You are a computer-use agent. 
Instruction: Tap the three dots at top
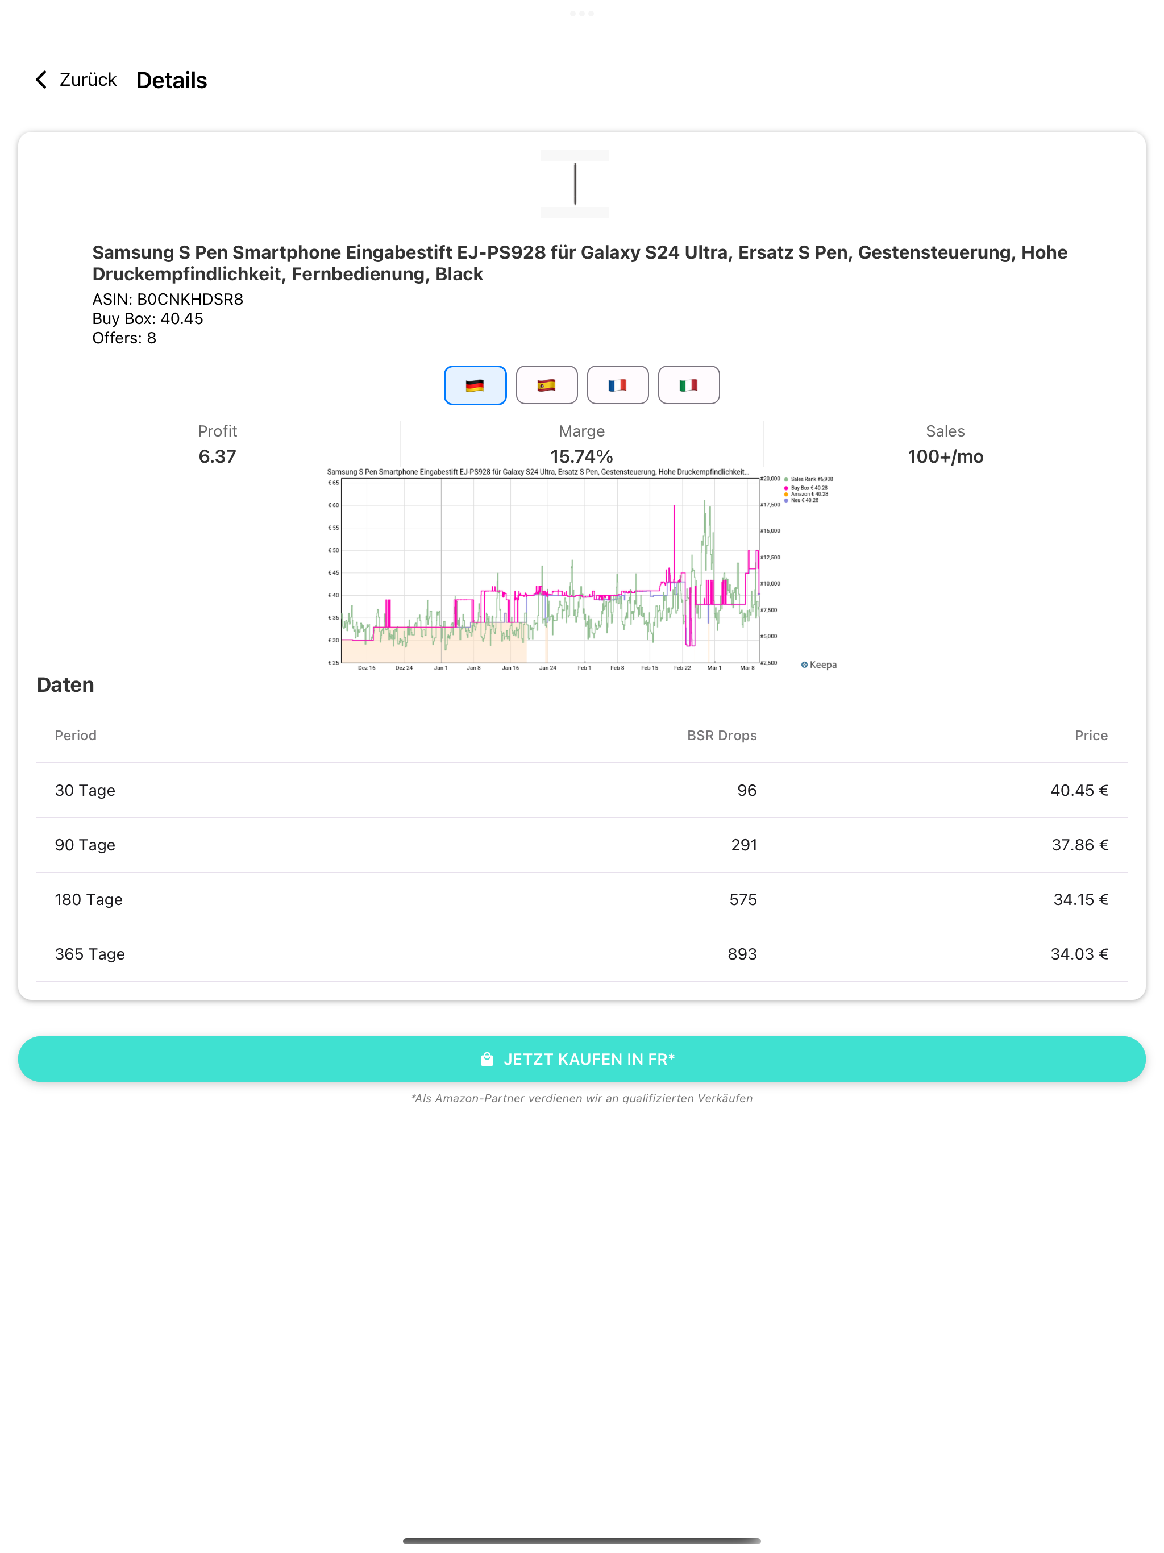click(x=582, y=13)
